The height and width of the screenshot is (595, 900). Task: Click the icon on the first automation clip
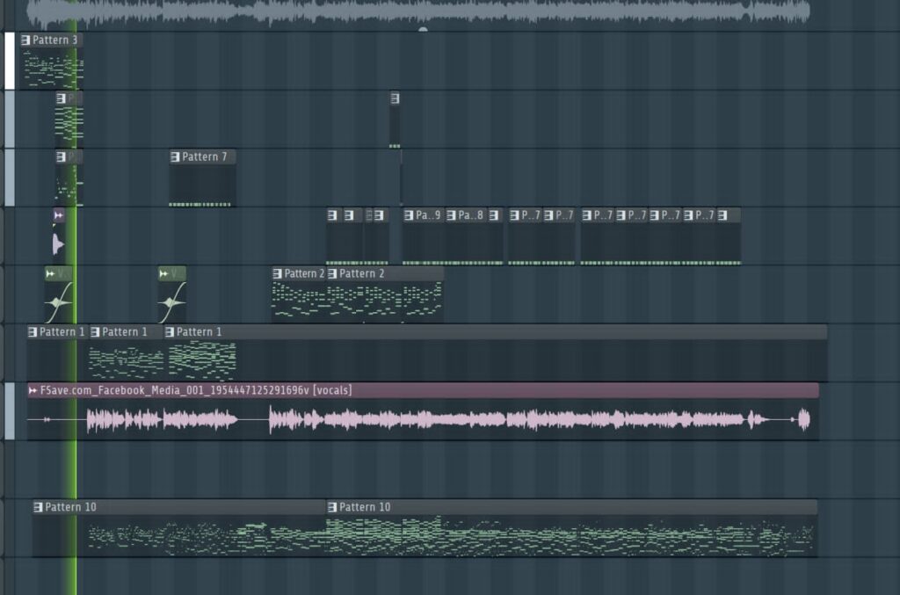pos(52,274)
